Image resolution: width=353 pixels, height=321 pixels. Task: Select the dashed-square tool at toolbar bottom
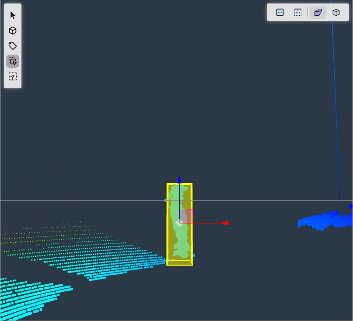coord(13,76)
